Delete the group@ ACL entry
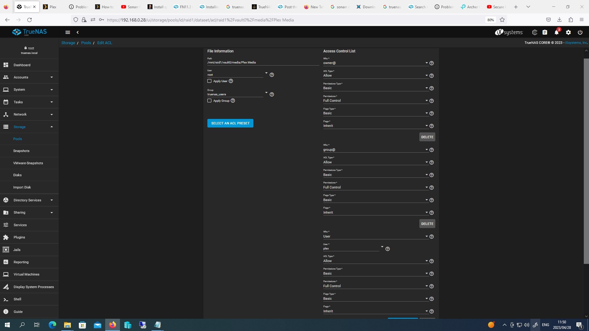The width and height of the screenshot is (589, 331). coord(427,224)
